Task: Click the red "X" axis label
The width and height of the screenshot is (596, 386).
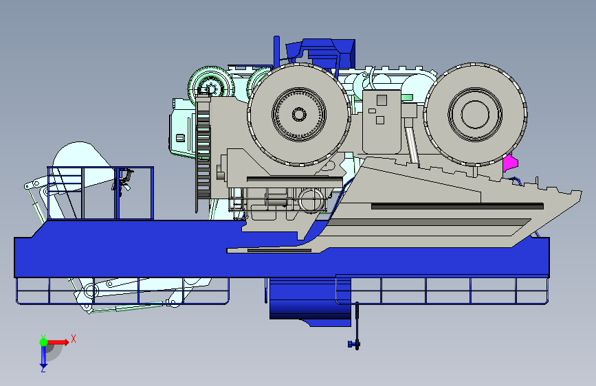Action: coord(74,339)
